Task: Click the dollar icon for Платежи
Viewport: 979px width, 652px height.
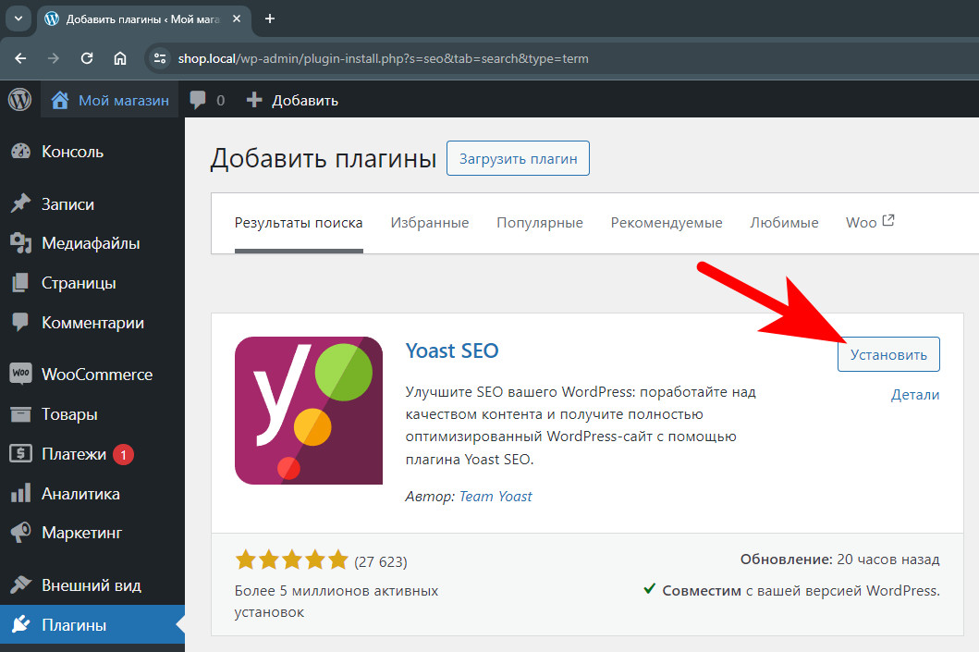Action: [x=20, y=453]
